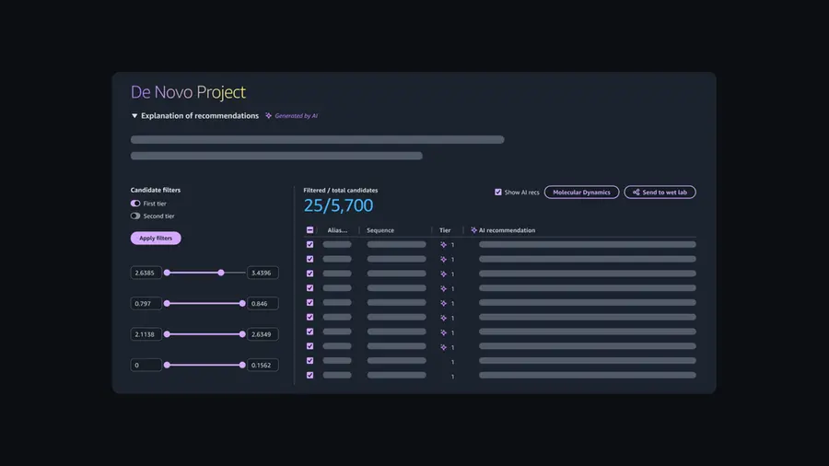
Task: Click the slider handle near the 3.4396 field
Action: pos(221,273)
